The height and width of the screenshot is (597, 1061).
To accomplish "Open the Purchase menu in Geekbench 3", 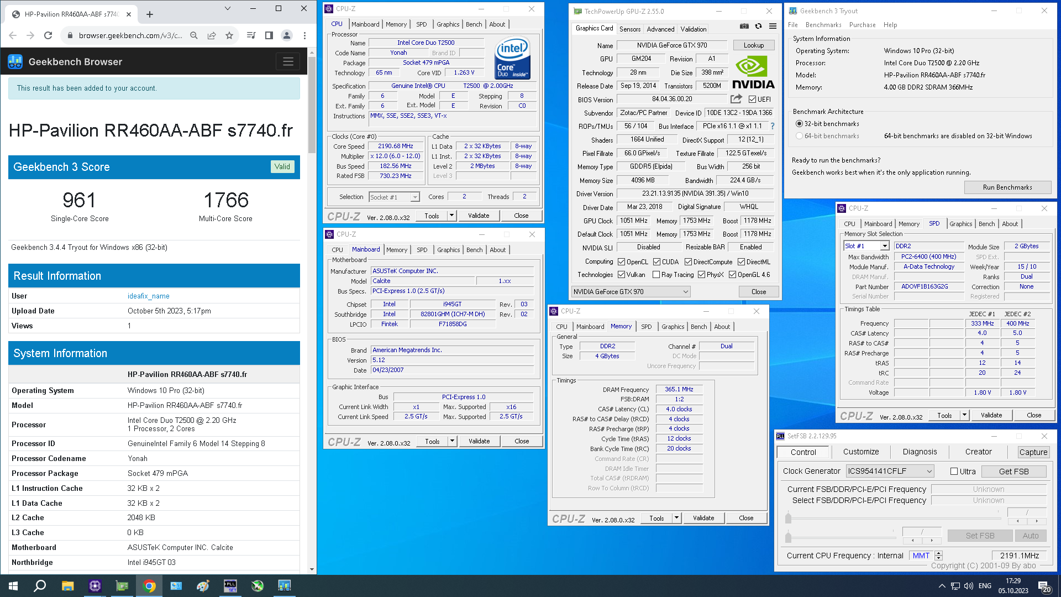I will point(862,25).
